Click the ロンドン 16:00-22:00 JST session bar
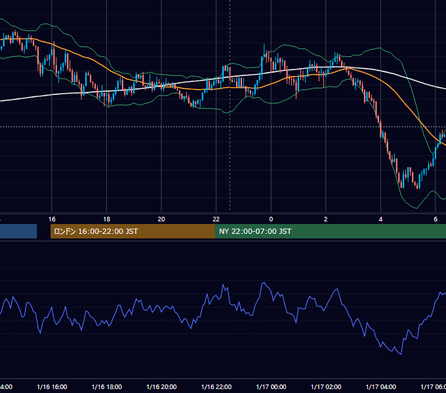Image resolution: width=446 pixels, height=393 pixels. pyautogui.click(x=132, y=231)
